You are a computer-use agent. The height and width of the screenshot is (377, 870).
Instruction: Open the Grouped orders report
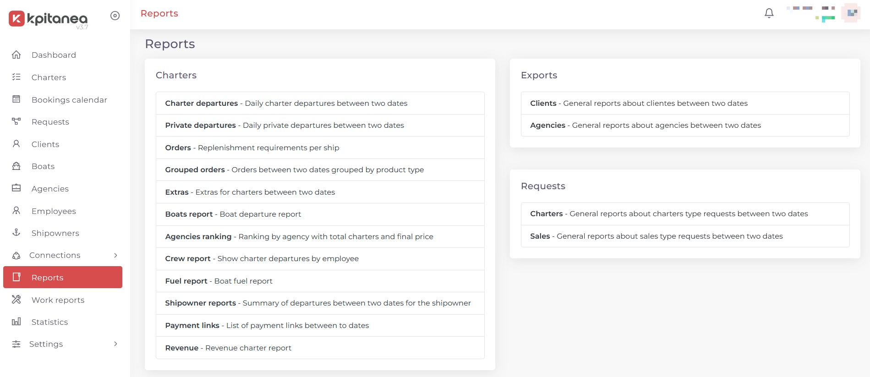tap(320, 170)
